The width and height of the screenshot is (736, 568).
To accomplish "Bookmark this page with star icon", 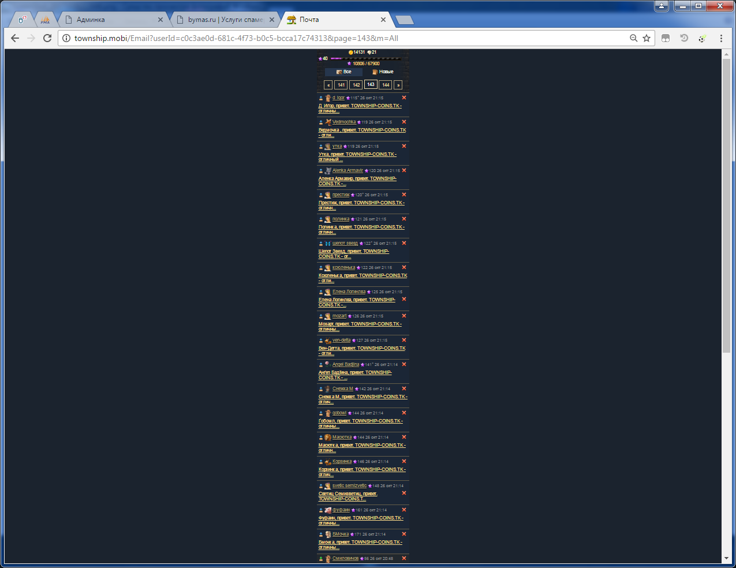I will [647, 38].
